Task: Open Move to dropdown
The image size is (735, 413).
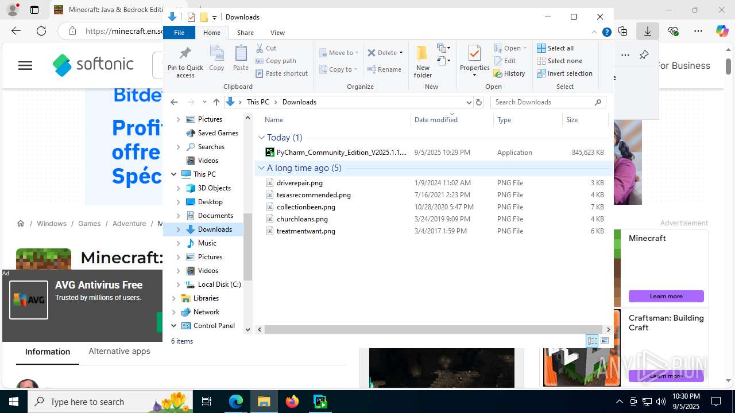Action: click(x=339, y=53)
